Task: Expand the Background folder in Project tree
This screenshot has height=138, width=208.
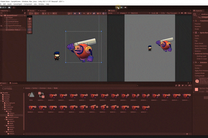Action: point(3,103)
